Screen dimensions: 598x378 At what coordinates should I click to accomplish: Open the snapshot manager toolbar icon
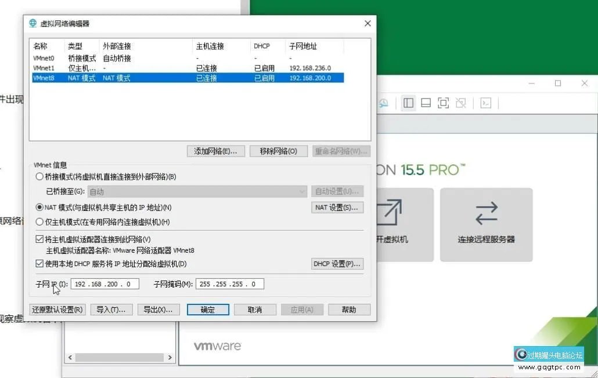[383, 103]
